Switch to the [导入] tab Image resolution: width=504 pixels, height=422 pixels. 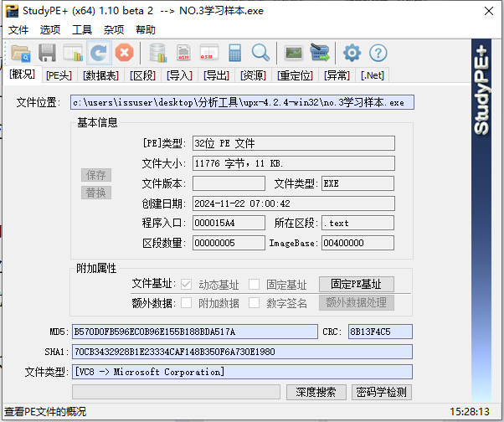[x=179, y=76]
